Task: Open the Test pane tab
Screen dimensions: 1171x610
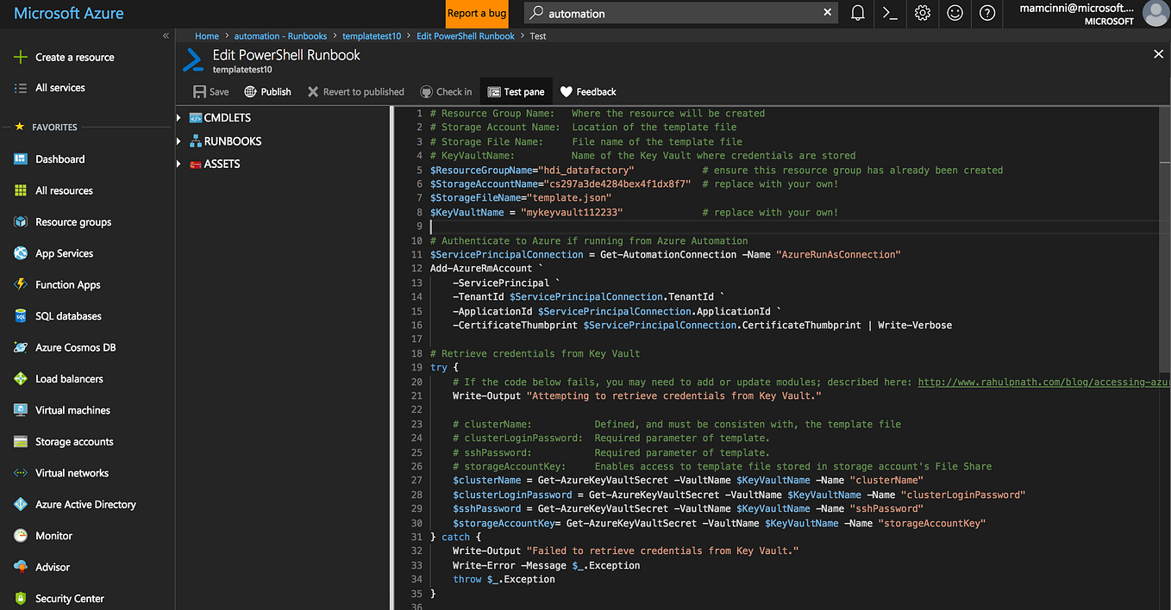Action: pyautogui.click(x=516, y=91)
